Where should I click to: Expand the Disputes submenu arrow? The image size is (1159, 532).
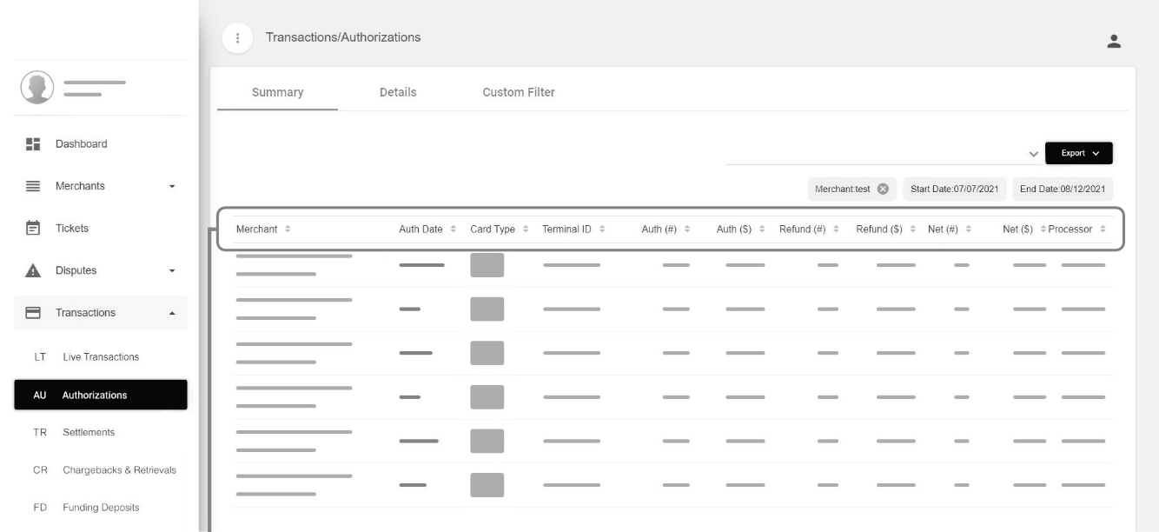tap(171, 271)
